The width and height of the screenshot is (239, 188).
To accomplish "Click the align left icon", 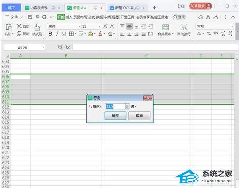I will [122, 34].
